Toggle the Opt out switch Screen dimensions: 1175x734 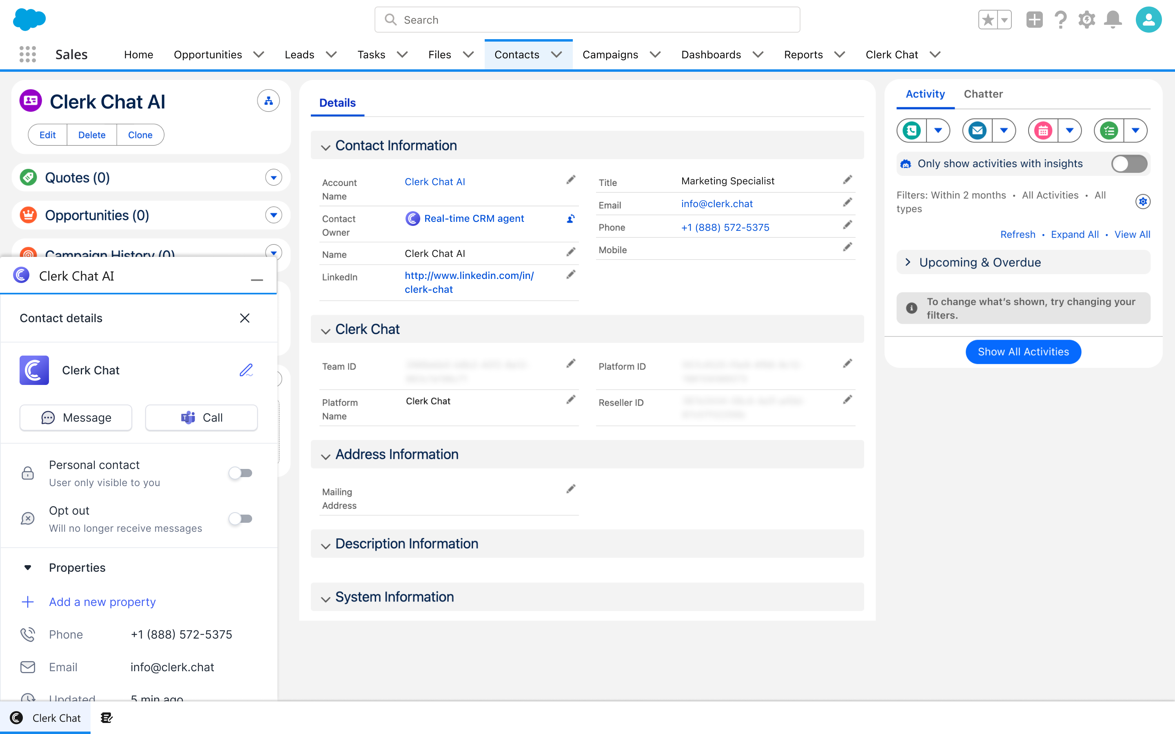[x=241, y=518]
